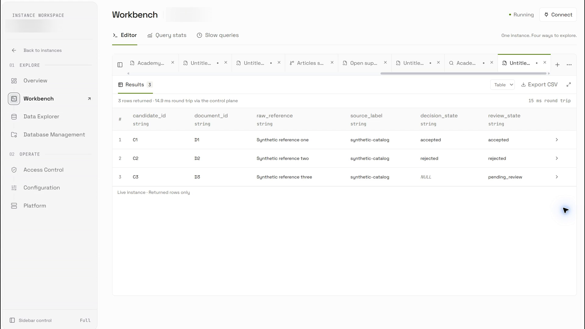Toggle the editor side panel icon
This screenshot has width=585, height=329.
click(x=120, y=65)
